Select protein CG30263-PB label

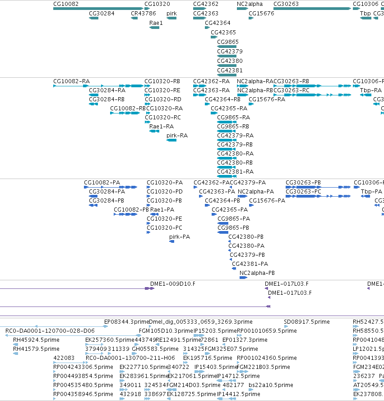point(303,183)
